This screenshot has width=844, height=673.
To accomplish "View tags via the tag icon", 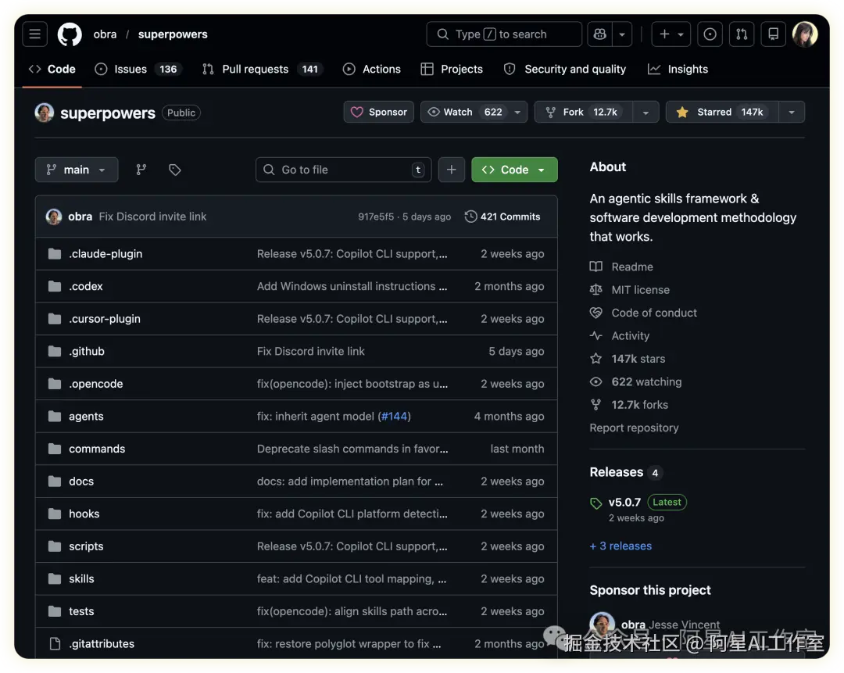I will [x=175, y=170].
